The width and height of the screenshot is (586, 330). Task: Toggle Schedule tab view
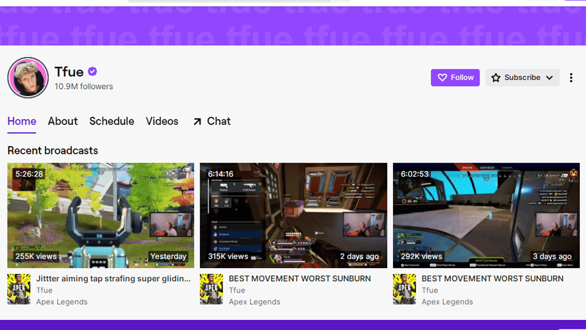(x=112, y=121)
